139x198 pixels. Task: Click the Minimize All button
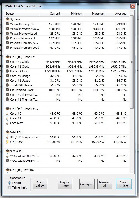point(105,184)
